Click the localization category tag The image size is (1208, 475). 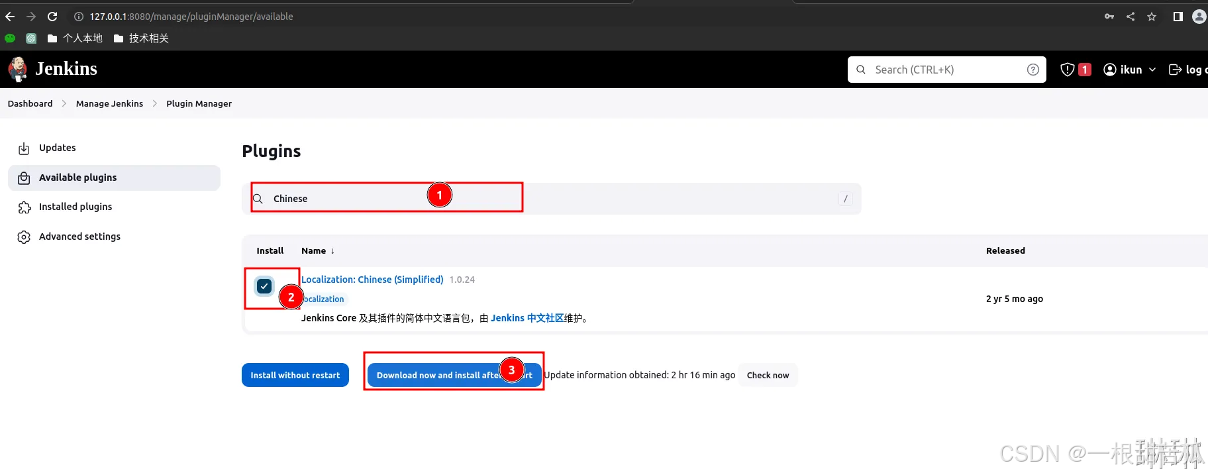click(324, 299)
